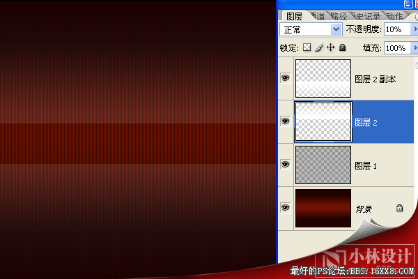Hide the 背景 layer
This screenshot has width=418, height=279.
(x=285, y=207)
